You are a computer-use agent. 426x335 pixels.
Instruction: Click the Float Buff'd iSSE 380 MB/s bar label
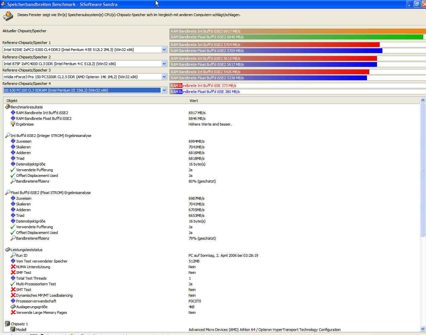point(205,92)
